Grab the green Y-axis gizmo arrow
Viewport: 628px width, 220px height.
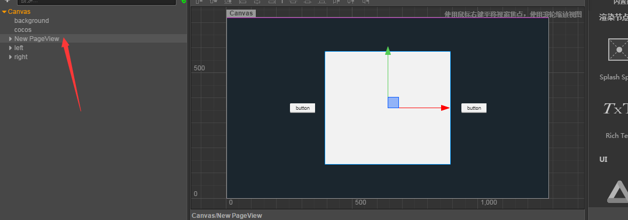388,51
